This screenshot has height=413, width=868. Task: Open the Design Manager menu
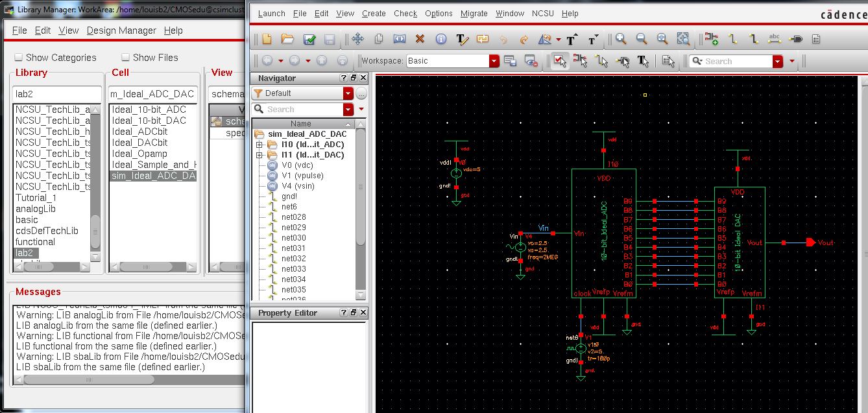tap(121, 30)
